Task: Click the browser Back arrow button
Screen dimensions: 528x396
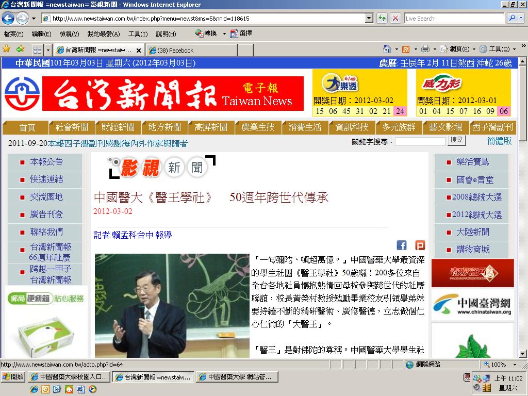Action: point(8,18)
